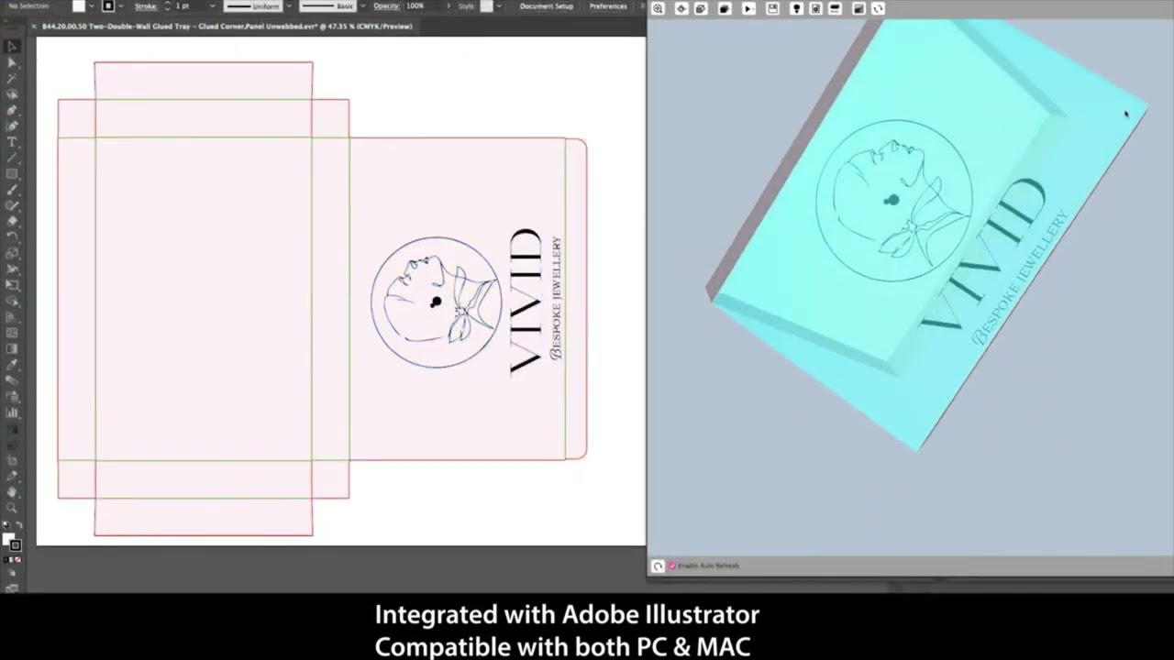Viewport: 1174px width, 660px height.
Task: Open the Opacity panel link
Action: [x=386, y=6]
